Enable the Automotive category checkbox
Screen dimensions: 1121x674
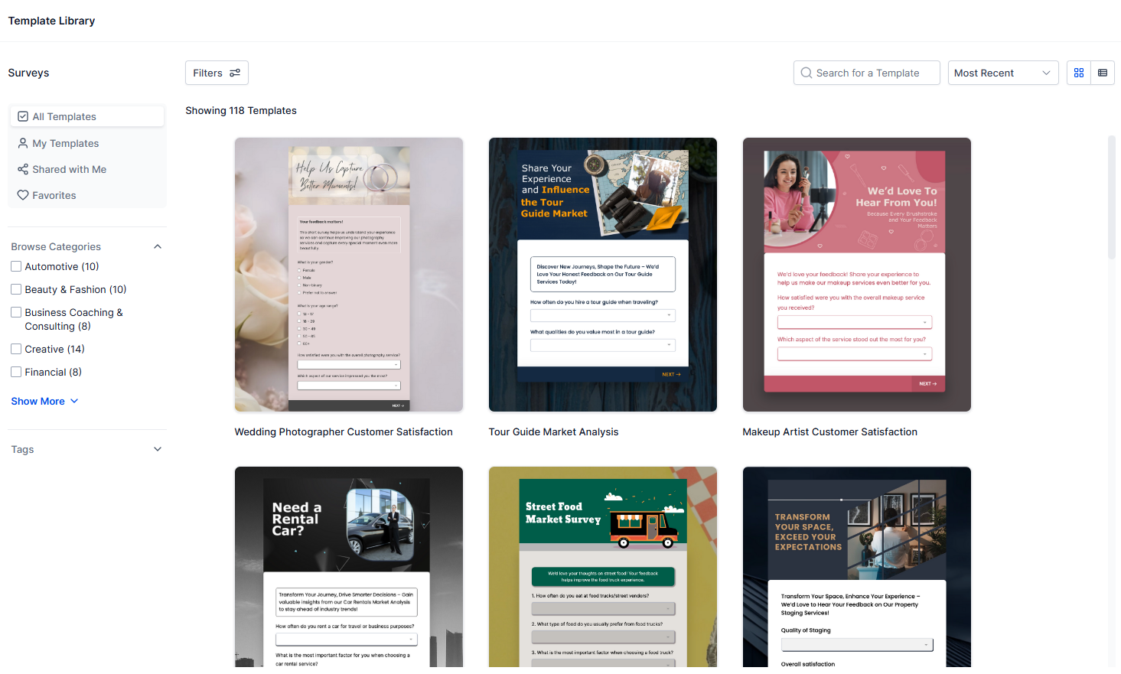[x=15, y=266]
